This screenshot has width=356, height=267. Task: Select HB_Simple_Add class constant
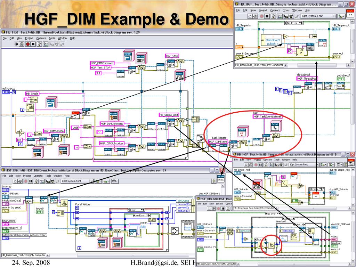(x=169, y=115)
